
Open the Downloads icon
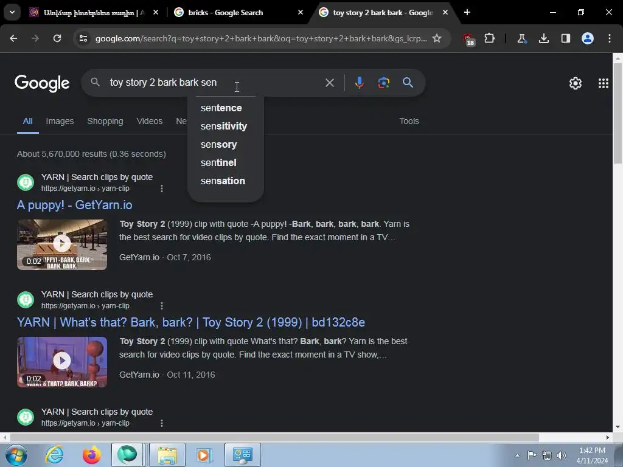tap(543, 38)
